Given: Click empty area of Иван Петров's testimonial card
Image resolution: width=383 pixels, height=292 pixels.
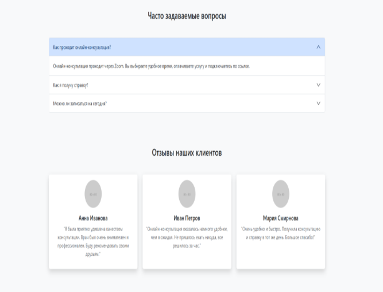Looking at the screenshot, I should 187,258.
